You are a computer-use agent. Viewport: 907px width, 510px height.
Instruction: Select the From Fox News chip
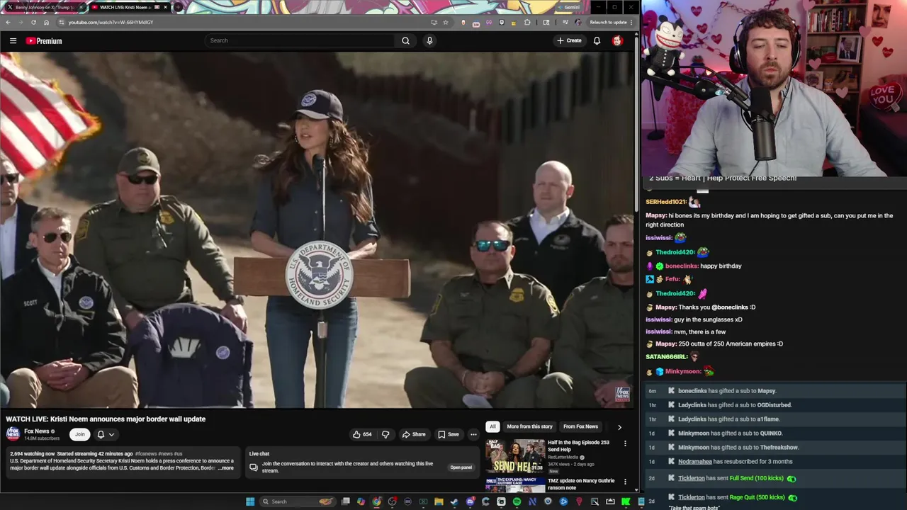click(580, 426)
